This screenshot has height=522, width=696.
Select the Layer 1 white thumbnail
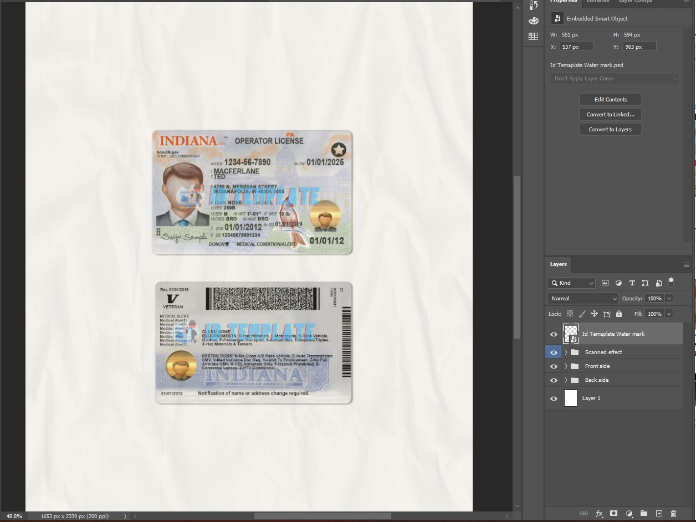[571, 398]
